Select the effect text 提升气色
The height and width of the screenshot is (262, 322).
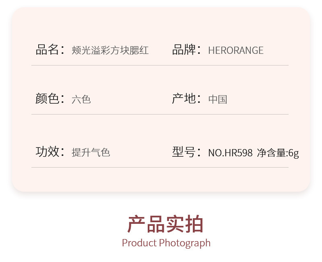91,153
